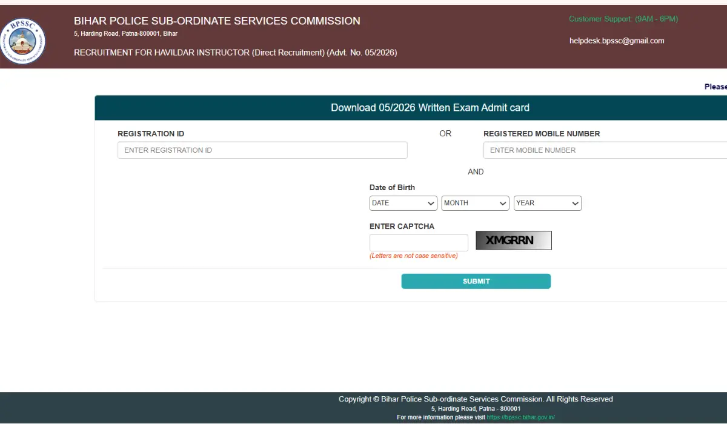This screenshot has width=727, height=424.
Task: Open the bpssc.bihar.gov.in footer link
Action: (520, 417)
